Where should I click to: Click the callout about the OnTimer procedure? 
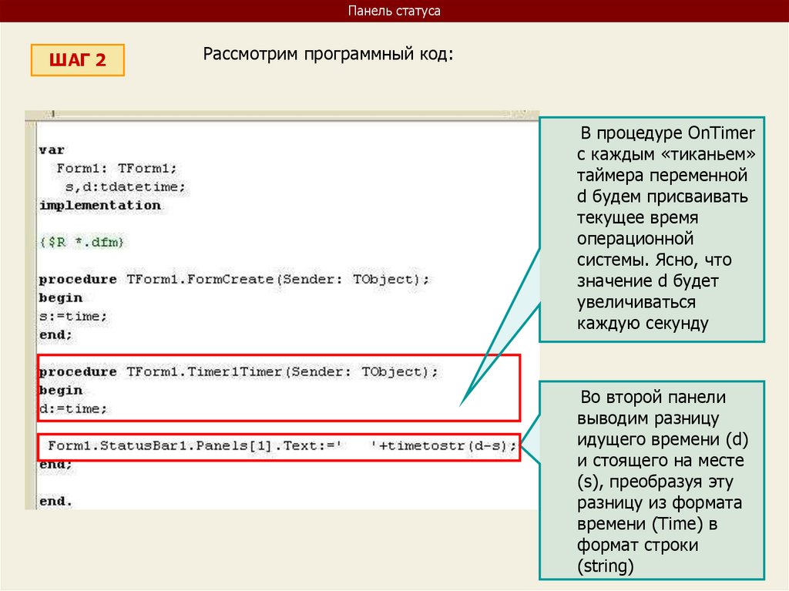pyautogui.click(x=652, y=230)
